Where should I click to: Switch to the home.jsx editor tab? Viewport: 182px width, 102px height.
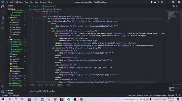pos(34,6)
